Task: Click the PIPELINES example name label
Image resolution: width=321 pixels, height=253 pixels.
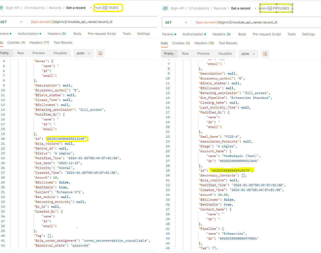Action: click(x=281, y=8)
